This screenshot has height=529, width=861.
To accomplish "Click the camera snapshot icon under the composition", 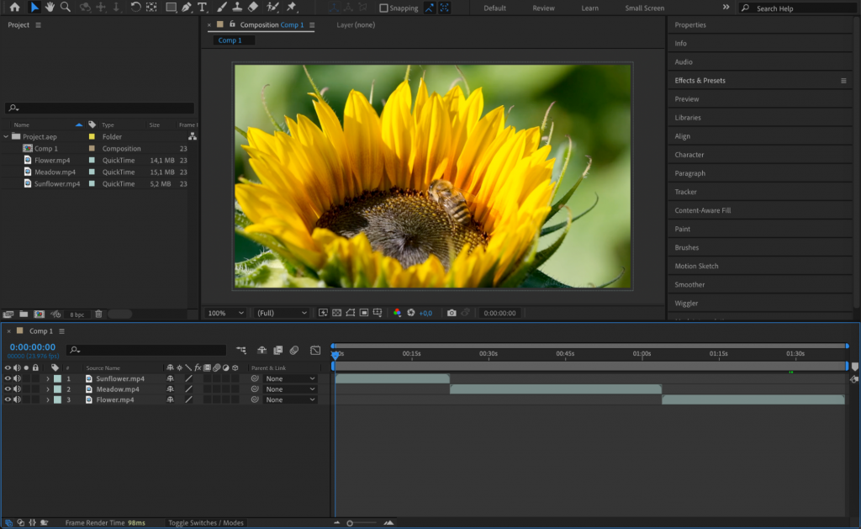I will pyautogui.click(x=452, y=312).
